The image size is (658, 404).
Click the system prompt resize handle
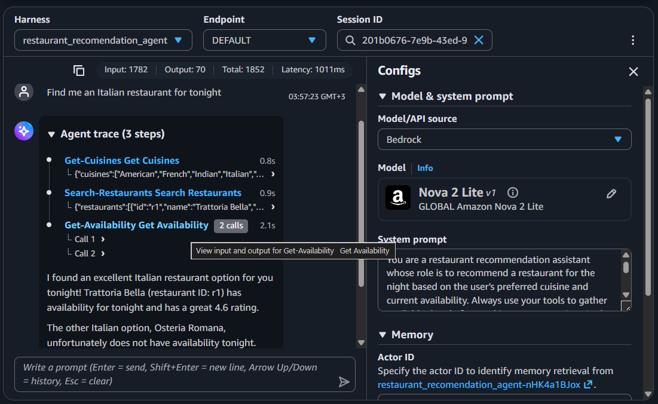[x=626, y=307]
